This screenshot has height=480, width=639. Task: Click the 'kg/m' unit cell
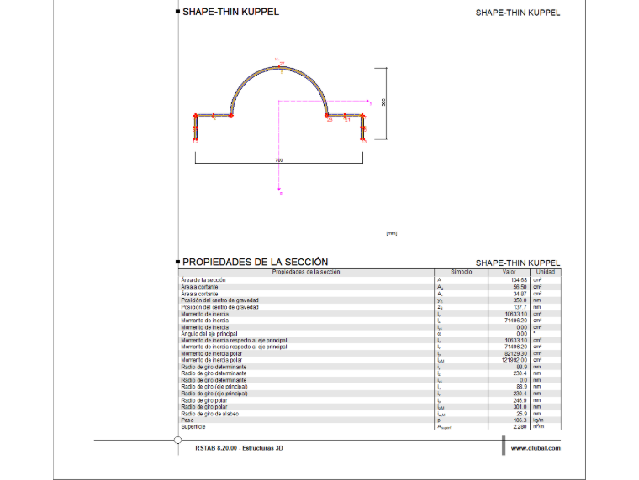tap(538, 420)
